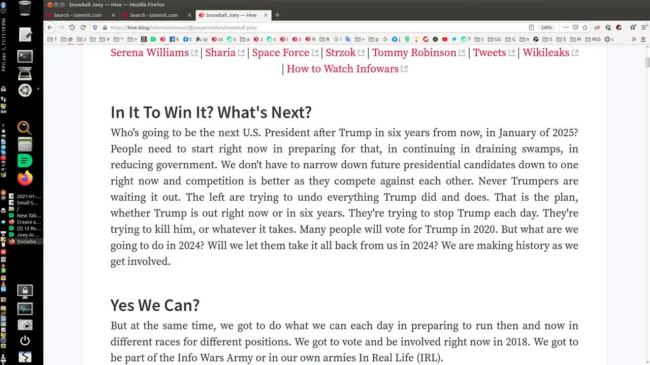The height and width of the screenshot is (365, 650).
Task: Toggle reader view in the address bar
Action: pyautogui.click(x=531, y=27)
